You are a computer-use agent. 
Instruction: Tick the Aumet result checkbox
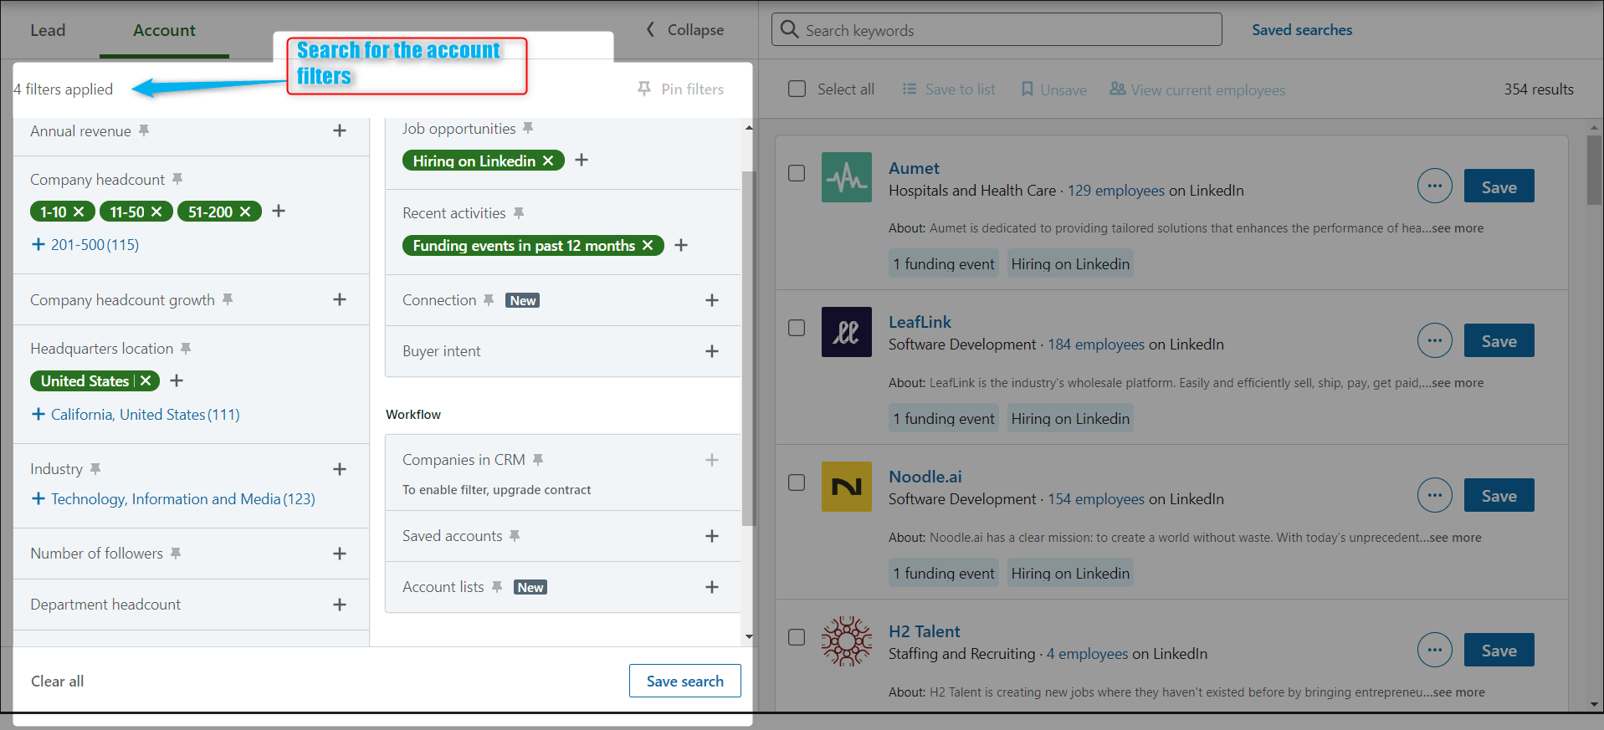click(797, 173)
